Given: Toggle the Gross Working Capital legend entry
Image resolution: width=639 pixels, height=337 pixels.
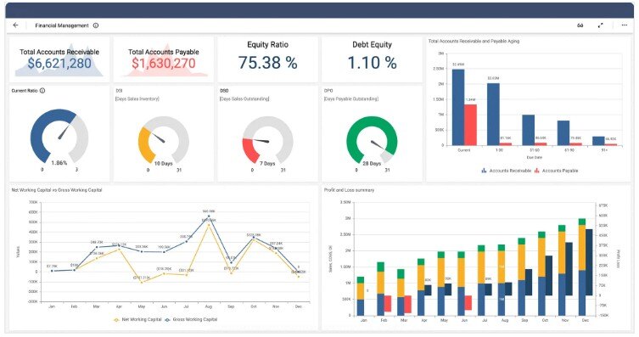Looking at the screenshot, I should [191, 319].
